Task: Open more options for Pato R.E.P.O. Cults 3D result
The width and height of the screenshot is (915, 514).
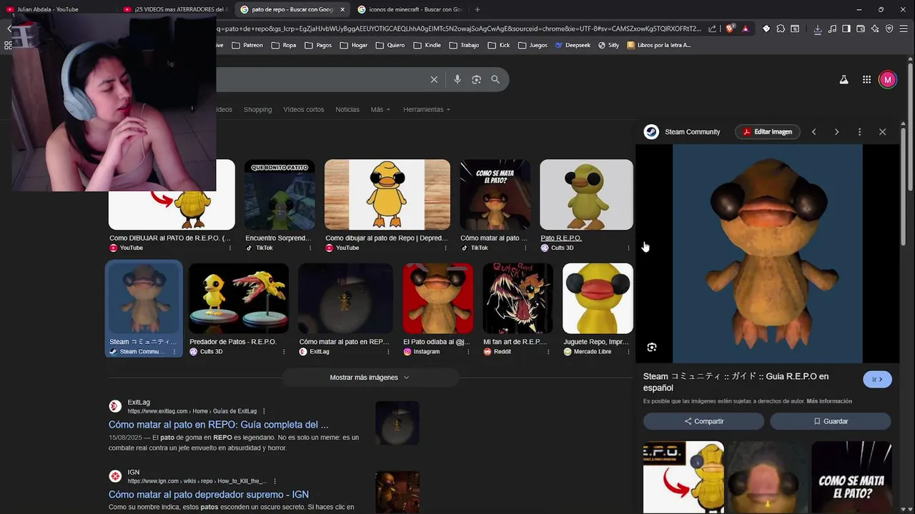Action: [628, 248]
